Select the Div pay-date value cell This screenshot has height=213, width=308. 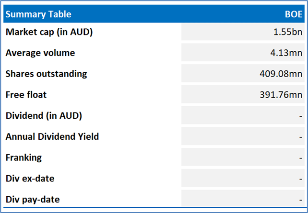pyautogui.click(x=243, y=199)
